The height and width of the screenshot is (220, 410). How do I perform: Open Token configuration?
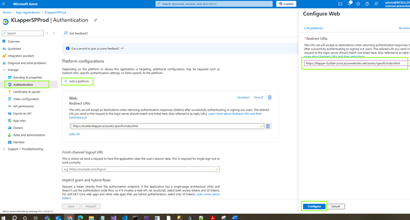pyautogui.click(x=26, y=99)
